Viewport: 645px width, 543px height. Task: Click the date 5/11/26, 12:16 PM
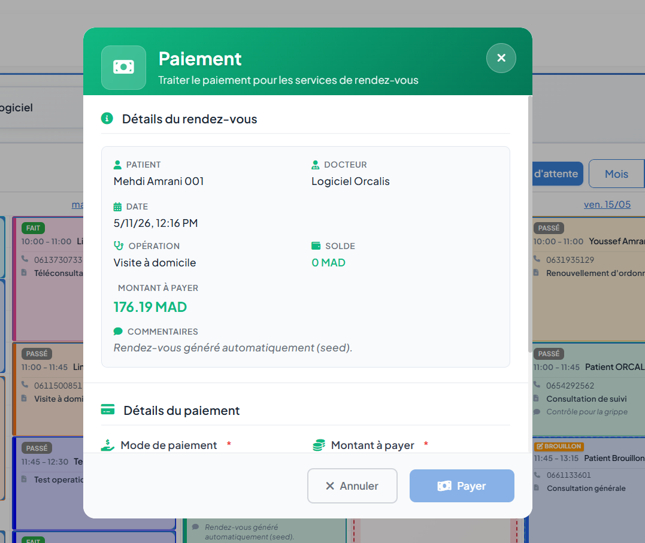point(156,223)
